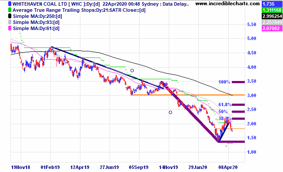Click the 61.8% Fibonacci retracement label

[x=225, y=105]
